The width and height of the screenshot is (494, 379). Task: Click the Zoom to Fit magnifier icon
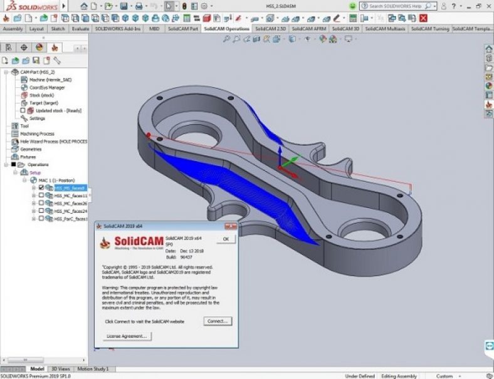coord(226,39)
